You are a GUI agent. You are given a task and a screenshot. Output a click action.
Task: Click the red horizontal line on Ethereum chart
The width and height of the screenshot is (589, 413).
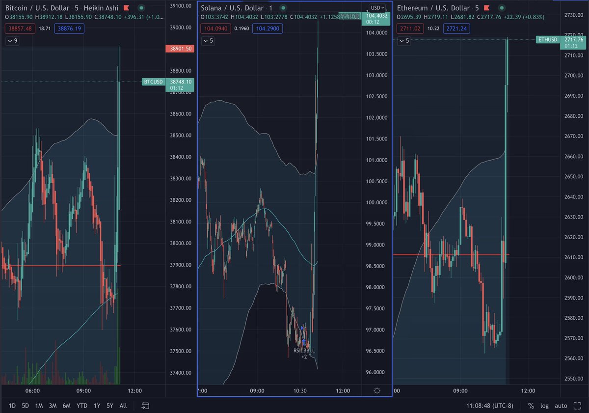[451, 254]
